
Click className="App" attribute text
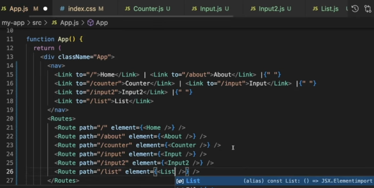(84, 57)
